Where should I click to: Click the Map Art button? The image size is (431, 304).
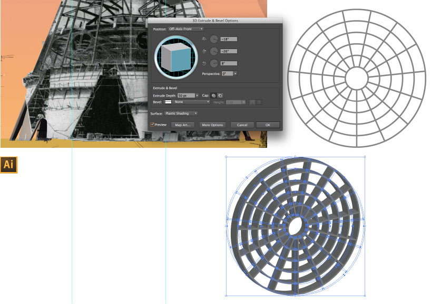click(x=182, y=125)
